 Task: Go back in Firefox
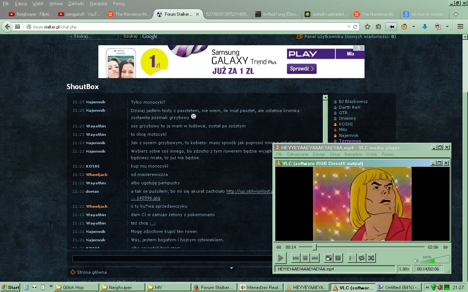pyautogui.click(x=7, y=27)
